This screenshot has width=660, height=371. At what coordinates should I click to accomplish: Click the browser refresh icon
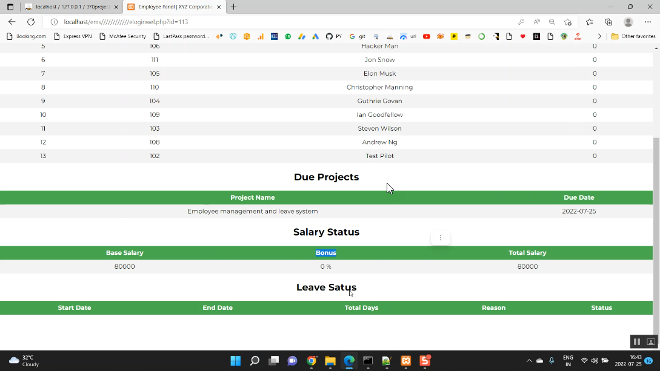tap(31, 22)
